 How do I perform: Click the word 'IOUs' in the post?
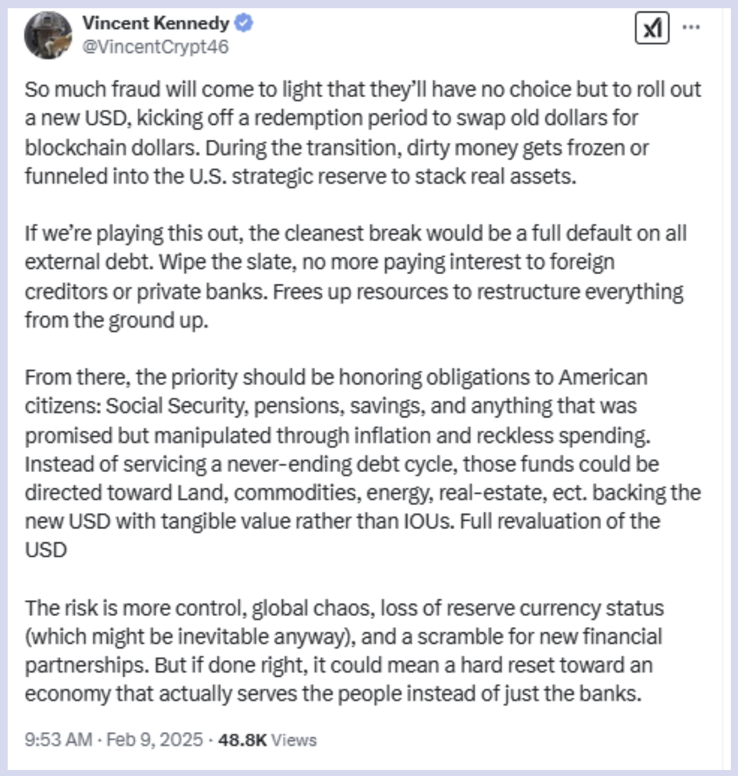coord(429,521)
